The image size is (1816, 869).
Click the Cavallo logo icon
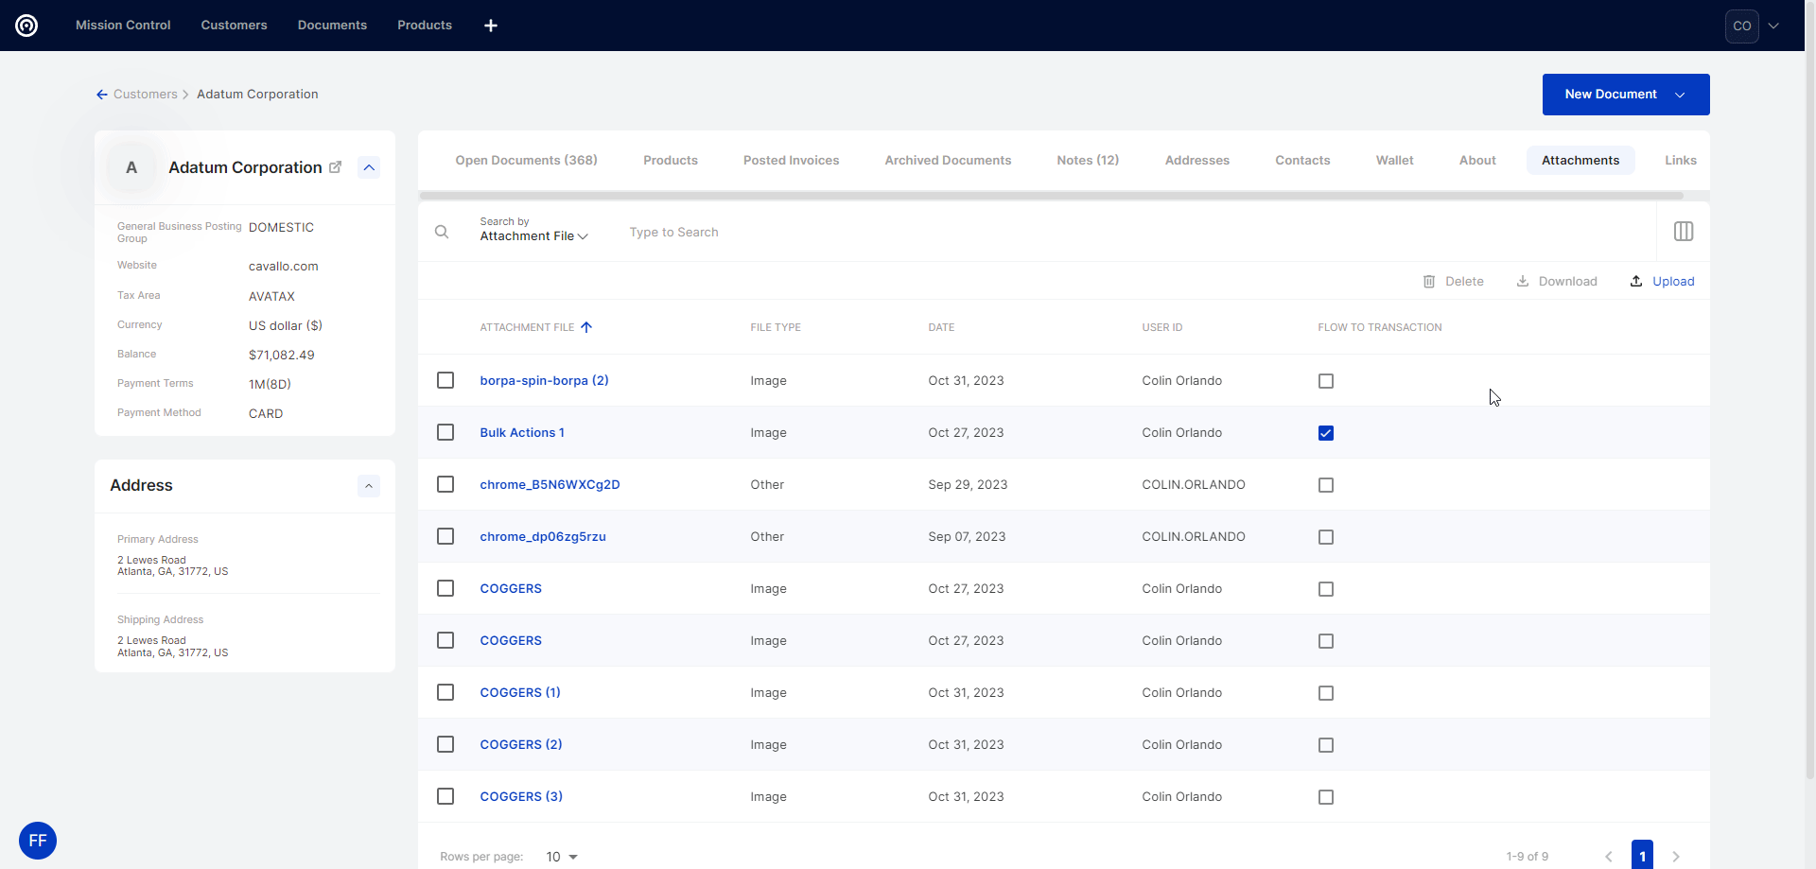tap(26, 26)
